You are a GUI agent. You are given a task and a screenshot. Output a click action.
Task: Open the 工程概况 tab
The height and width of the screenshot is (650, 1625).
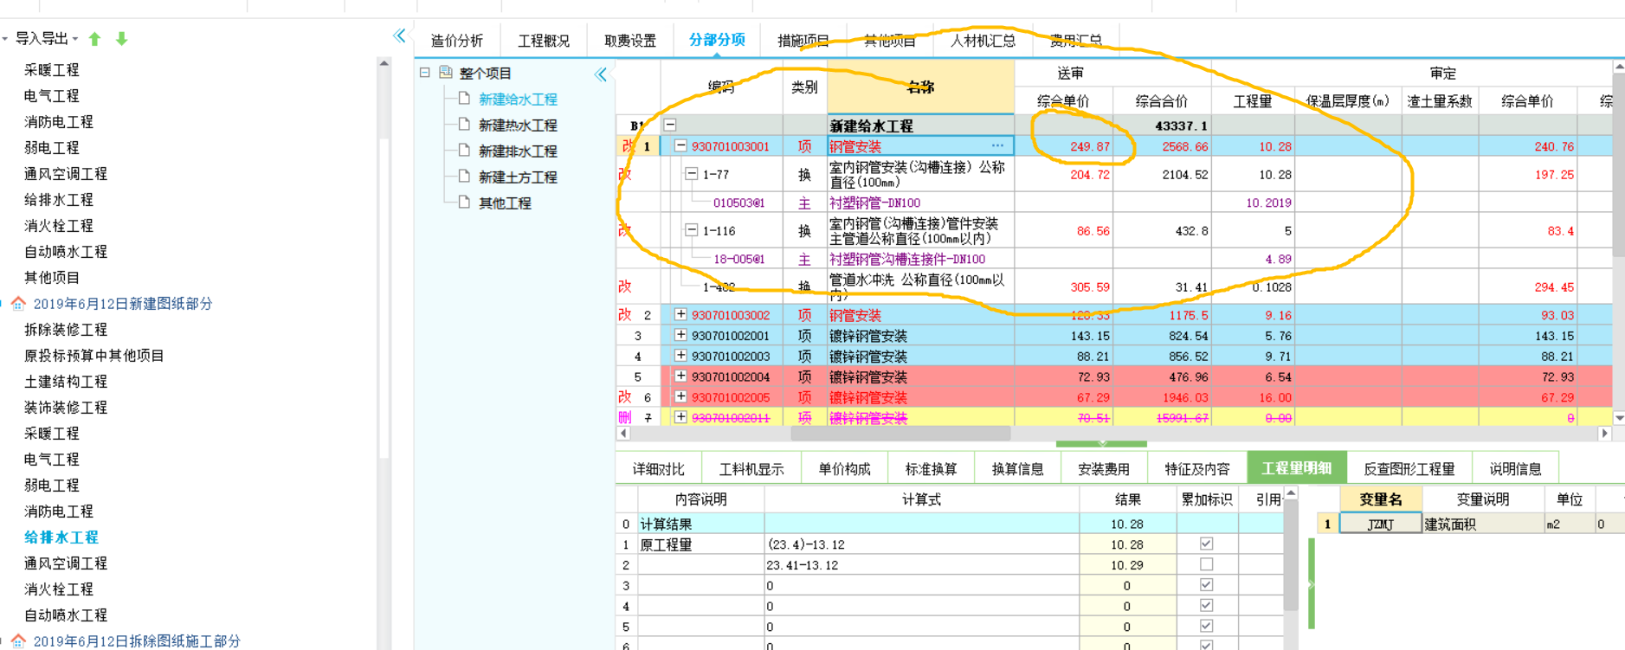(544, 41)
